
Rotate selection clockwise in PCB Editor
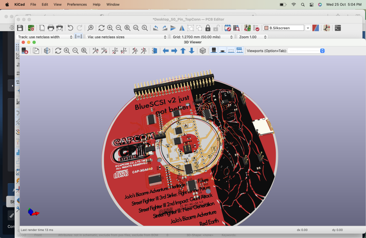(164, 28)
